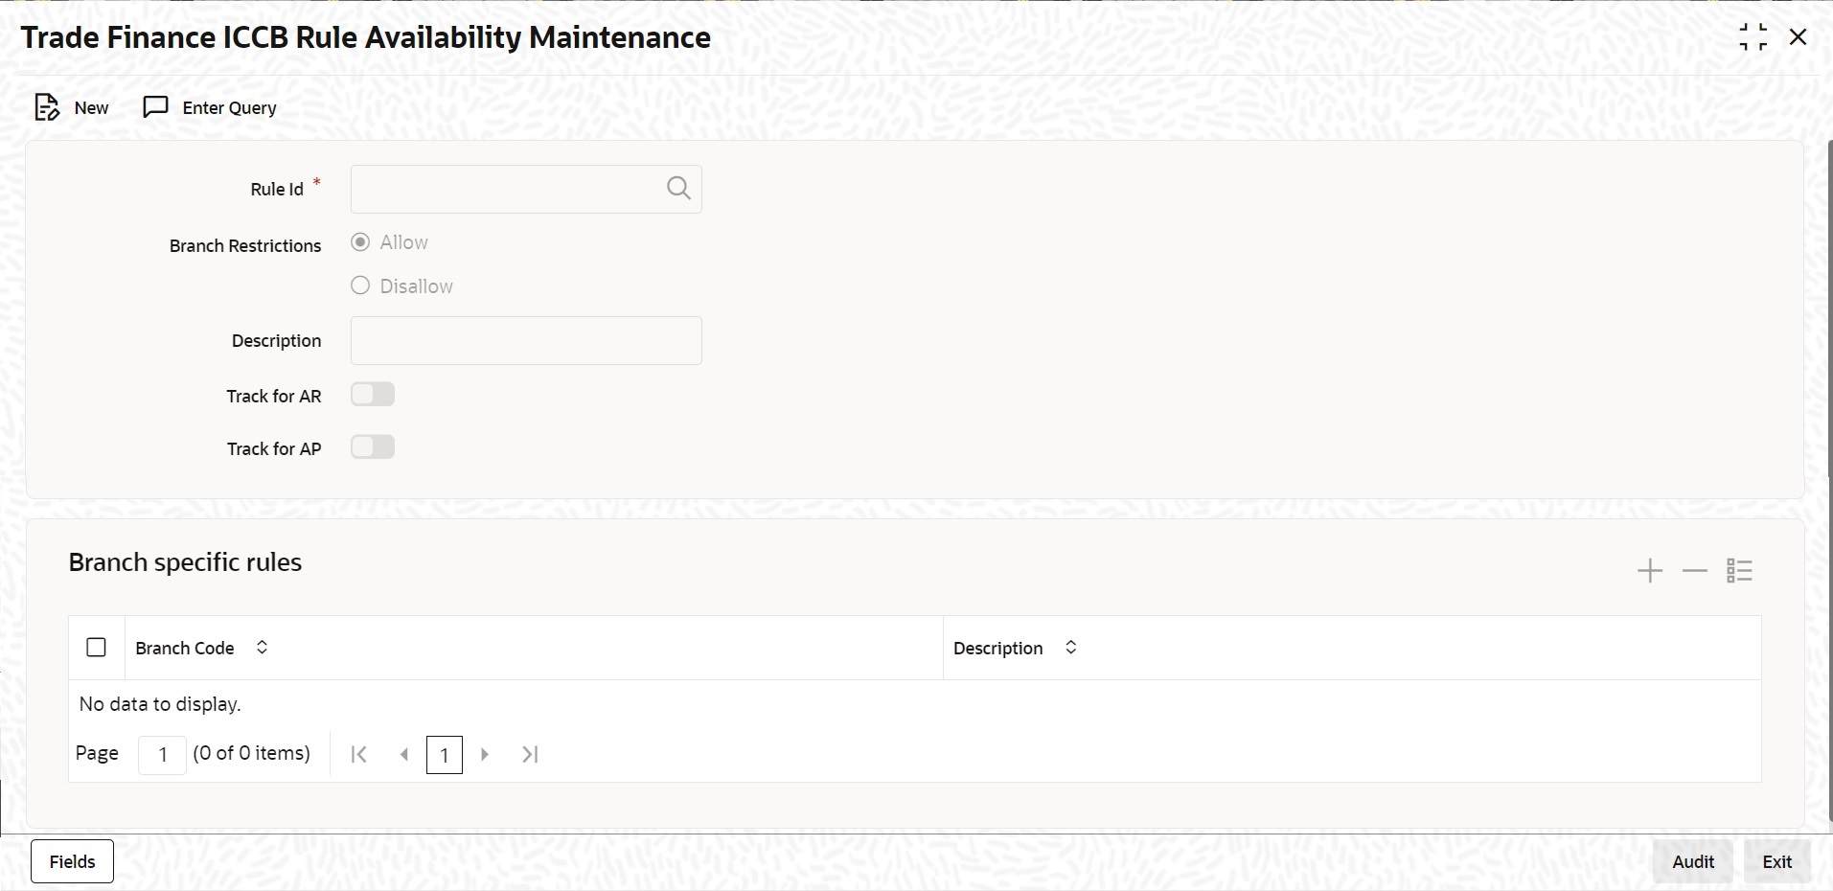Add a new branch specific rule row
Image resolution: width=1833 pixels, height=891 pixels.
(1650, 570)
